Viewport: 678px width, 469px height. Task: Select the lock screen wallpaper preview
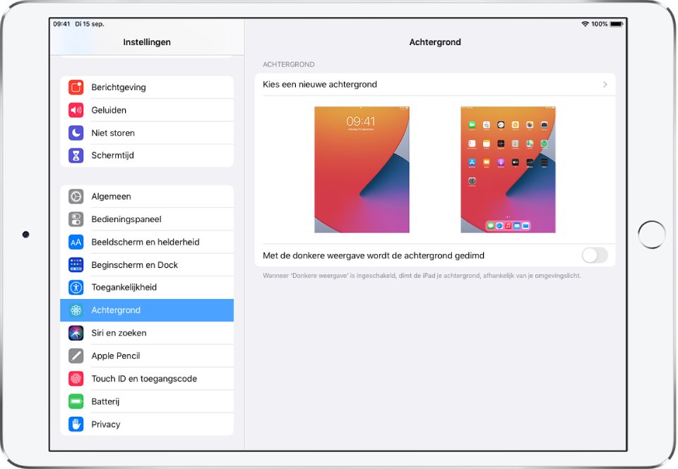(362, 169)
